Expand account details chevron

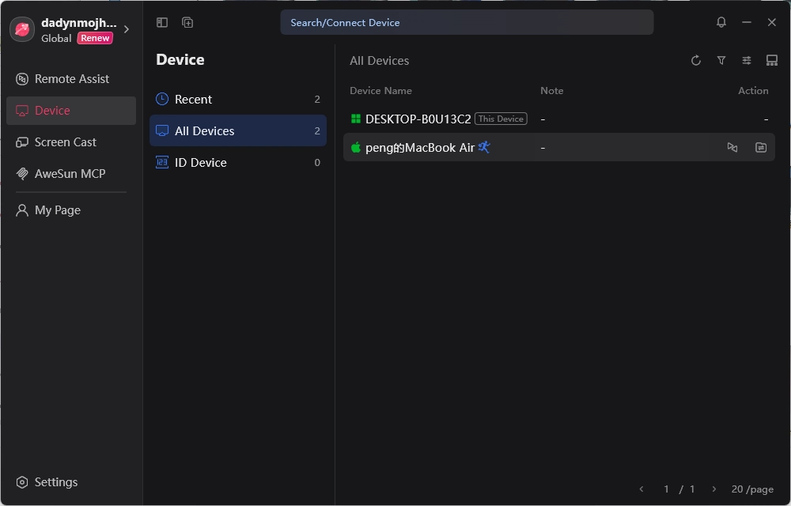point(127,29)
